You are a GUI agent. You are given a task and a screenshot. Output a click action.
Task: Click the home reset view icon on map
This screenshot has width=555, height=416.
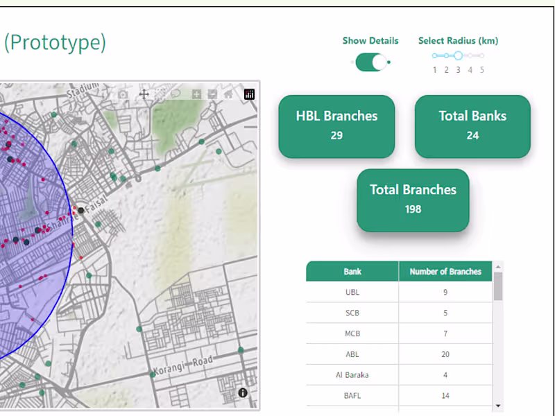(228, 94)
